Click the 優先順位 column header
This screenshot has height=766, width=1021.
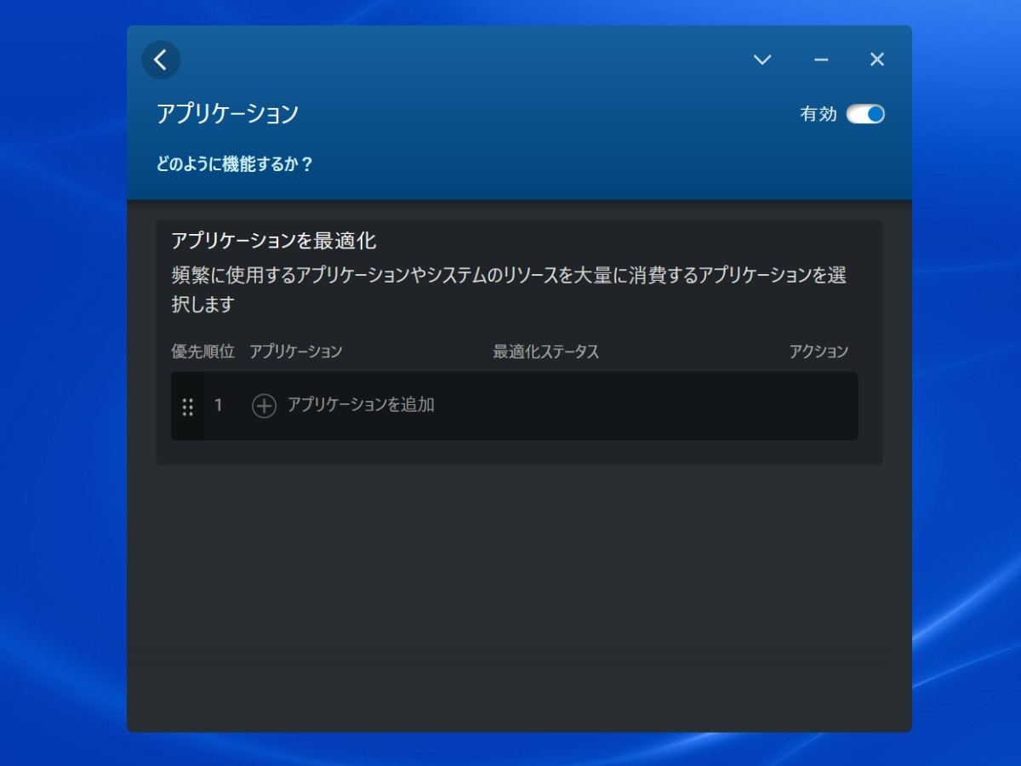tap(202, 352)
